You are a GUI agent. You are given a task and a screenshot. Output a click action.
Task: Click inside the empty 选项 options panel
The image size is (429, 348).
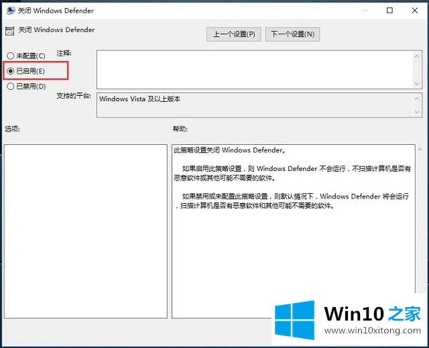[86, 231]
